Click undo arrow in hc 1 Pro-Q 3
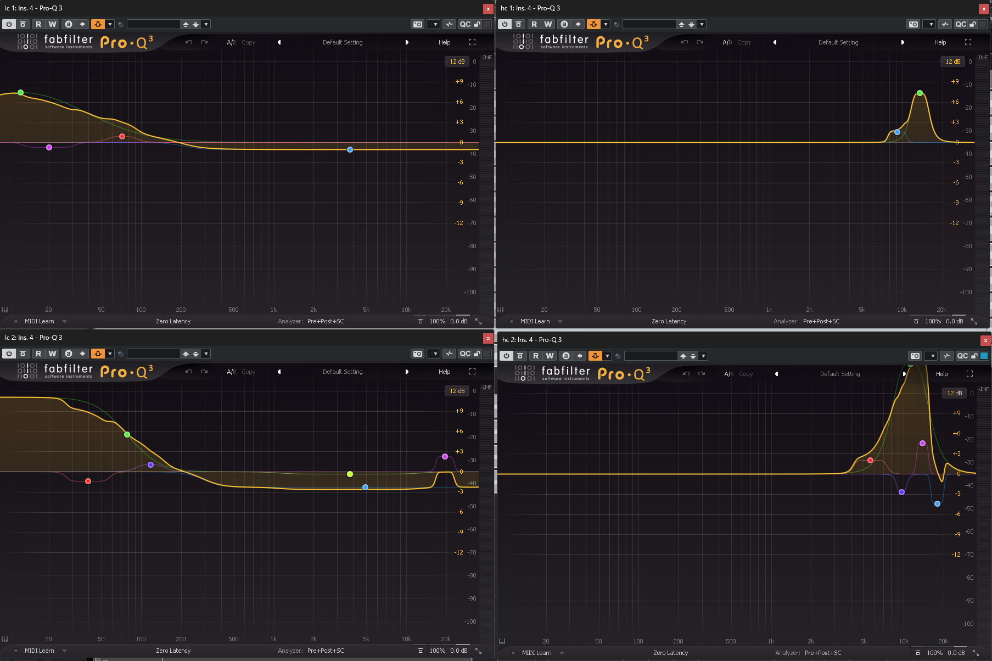This screenshot has width=992, height=661. (685, 42)
